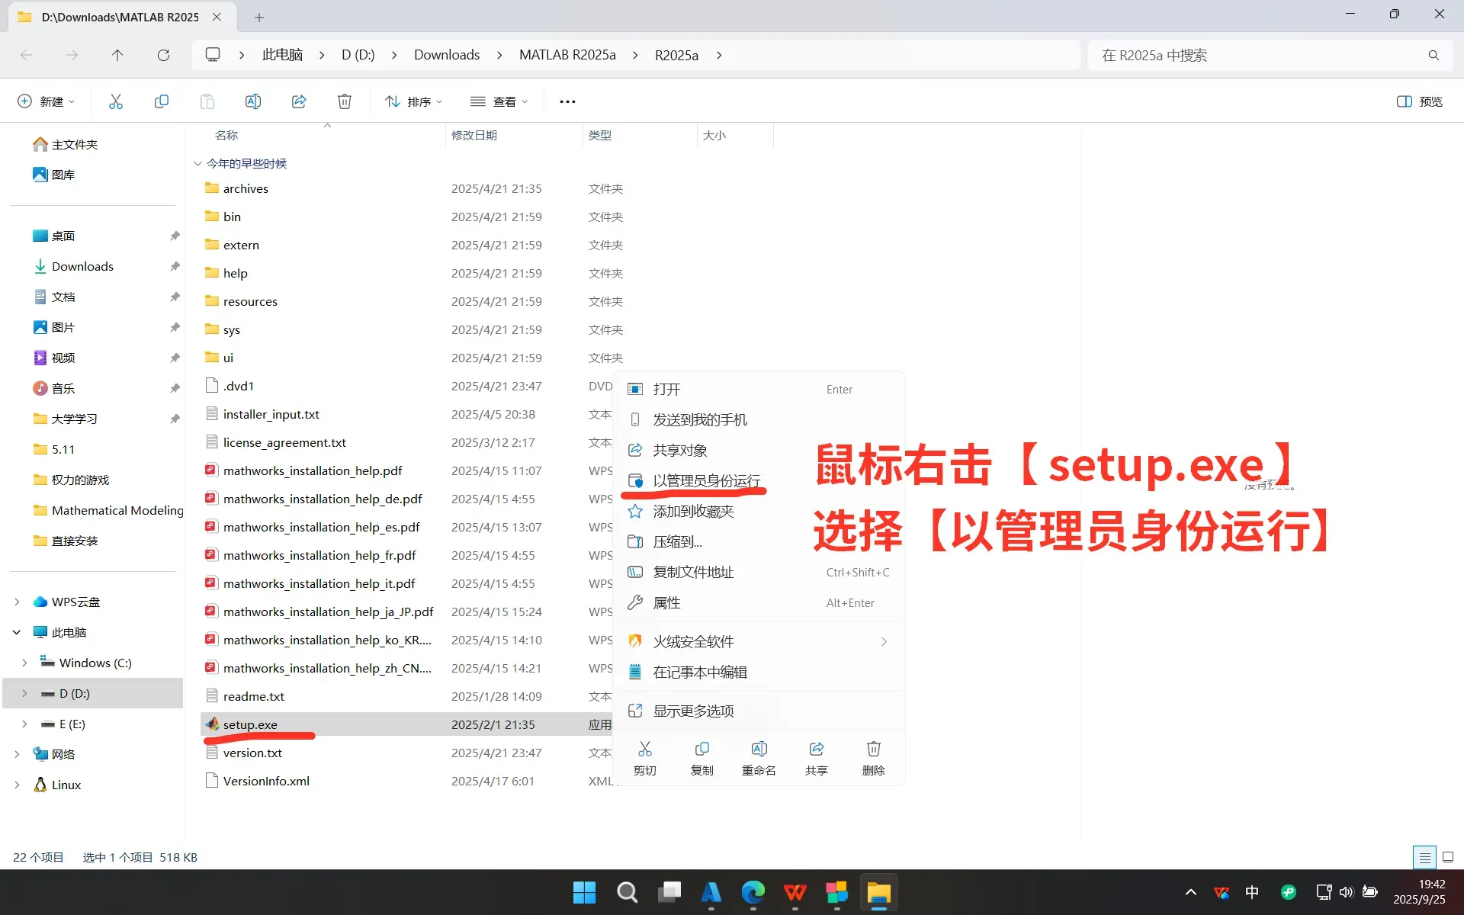The width and height of the screenshot is (1464, 915).
Task: Click the refresh button in navigation bar
Action: (x=163, y=55)
